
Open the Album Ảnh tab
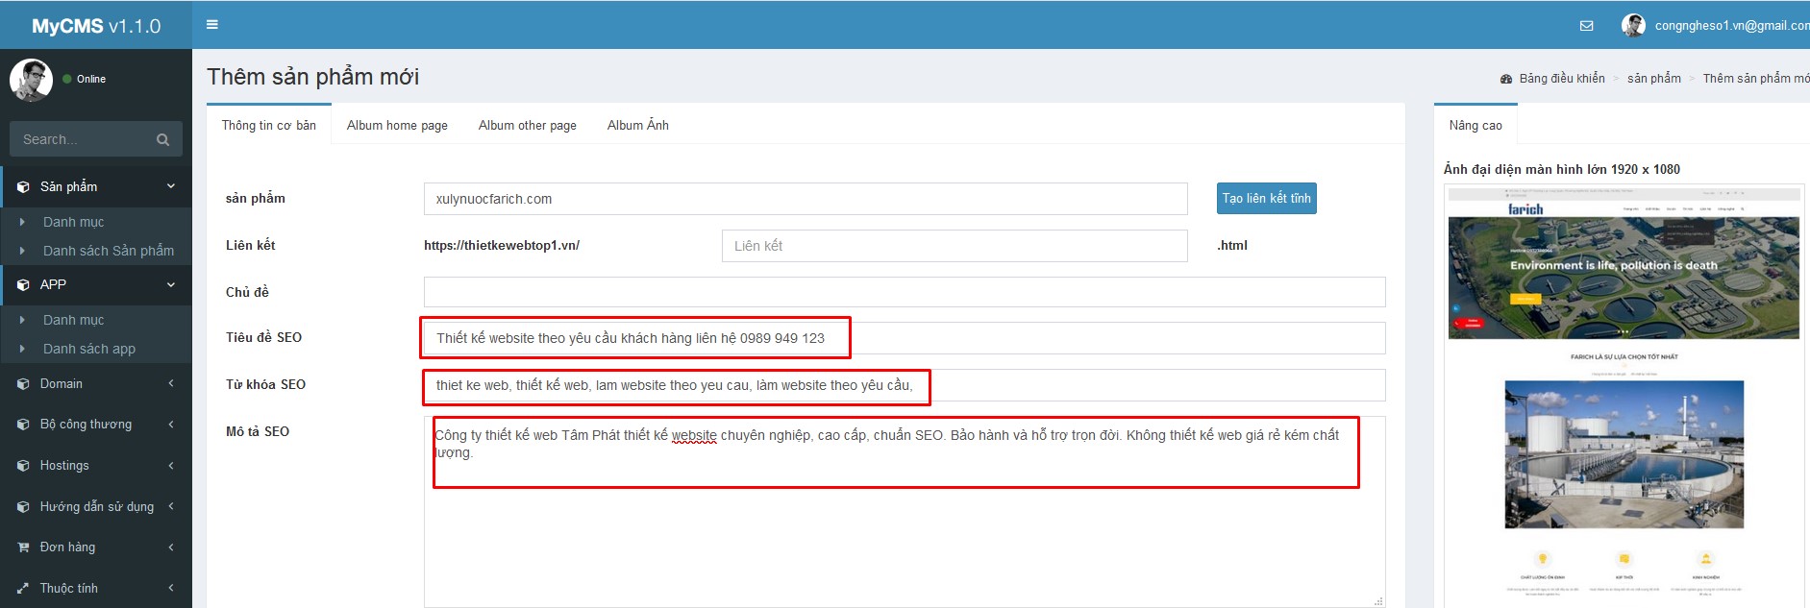(x=637, y=126)
